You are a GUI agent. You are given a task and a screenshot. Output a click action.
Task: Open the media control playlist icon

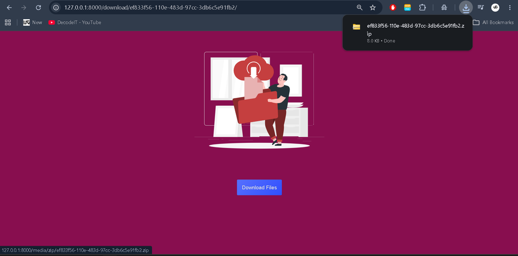pyautogui.click(x=481, y=8)
